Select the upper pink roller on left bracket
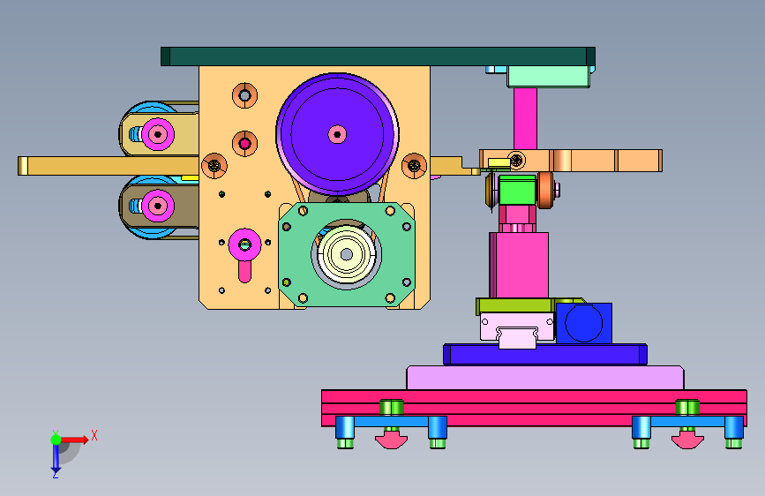 tap(158, 134)
